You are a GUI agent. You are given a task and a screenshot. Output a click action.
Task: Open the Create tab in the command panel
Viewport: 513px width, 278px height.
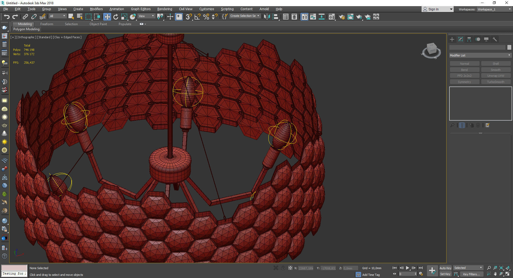tap(452, 39)
